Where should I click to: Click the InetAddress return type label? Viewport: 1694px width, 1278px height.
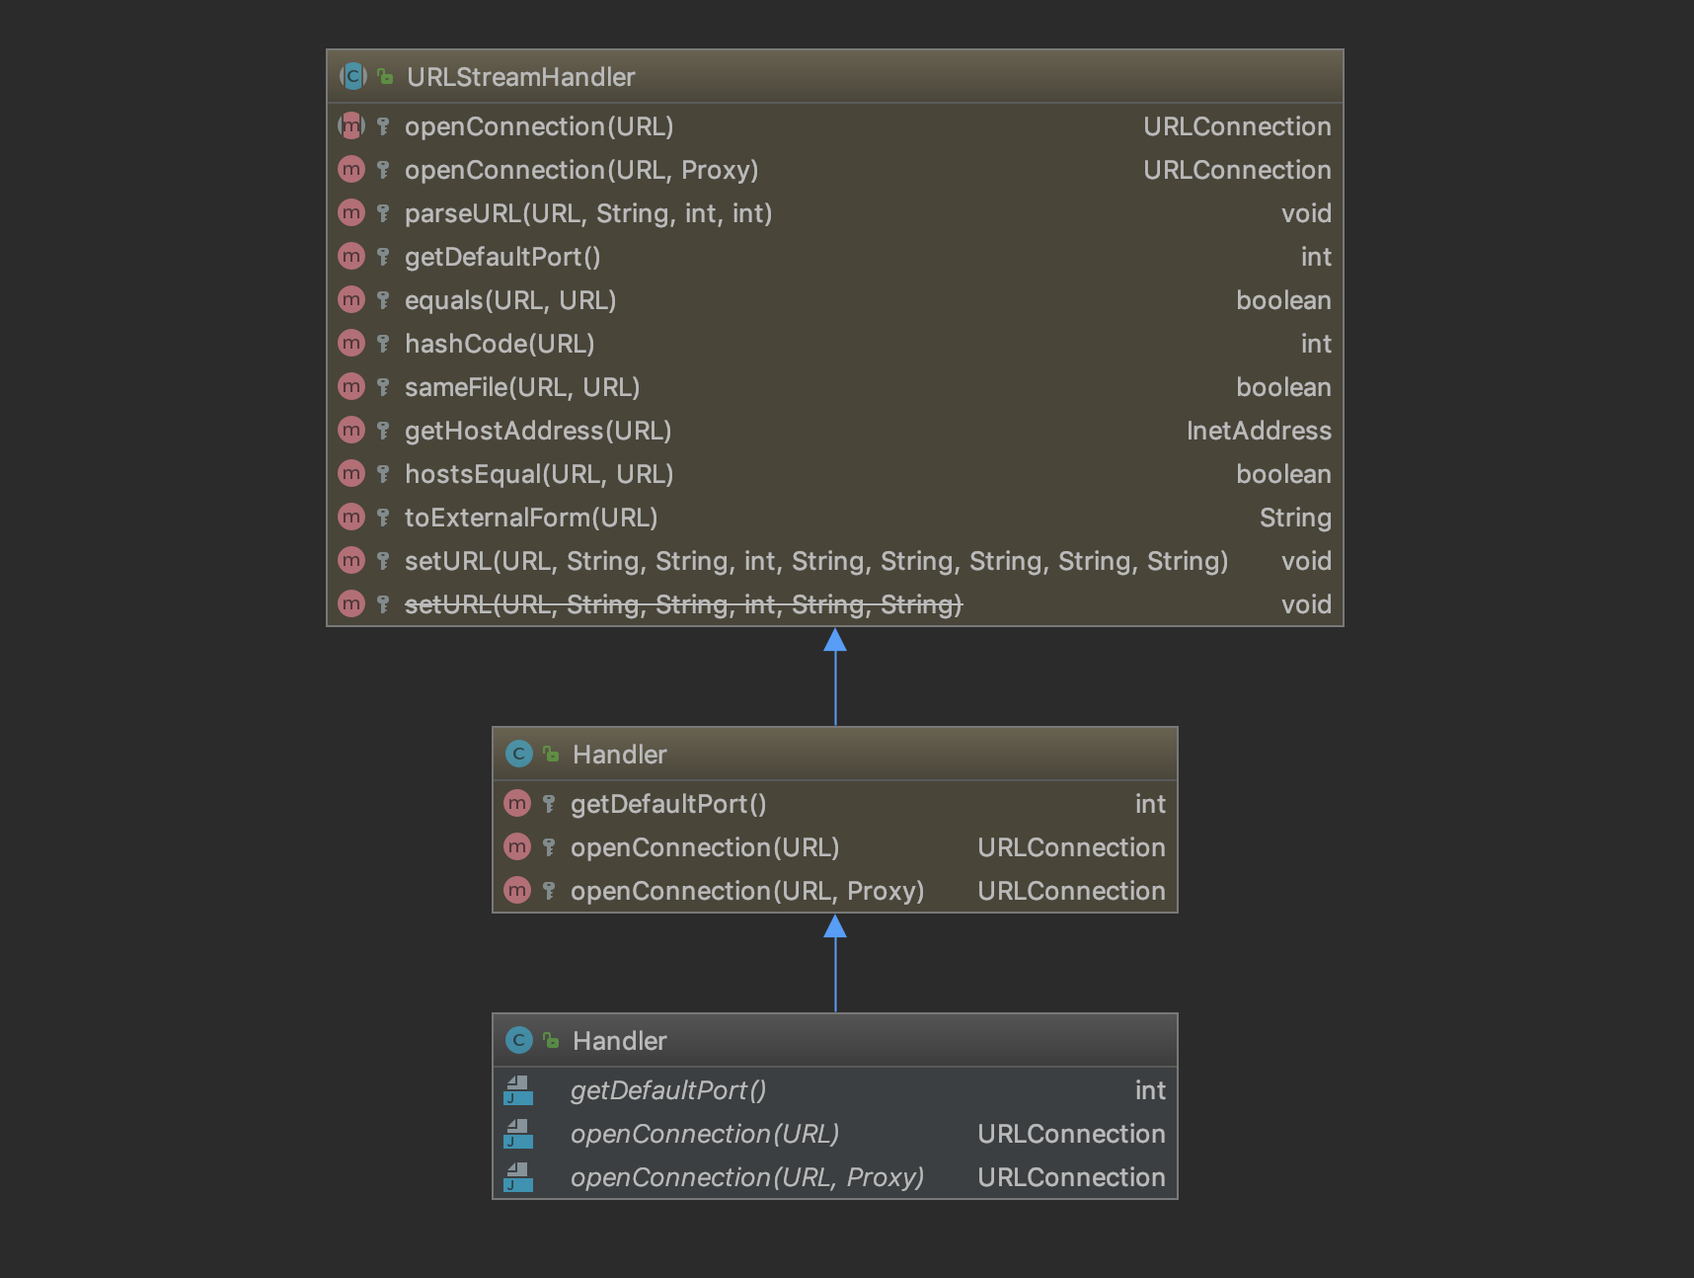coord(1258,431)
